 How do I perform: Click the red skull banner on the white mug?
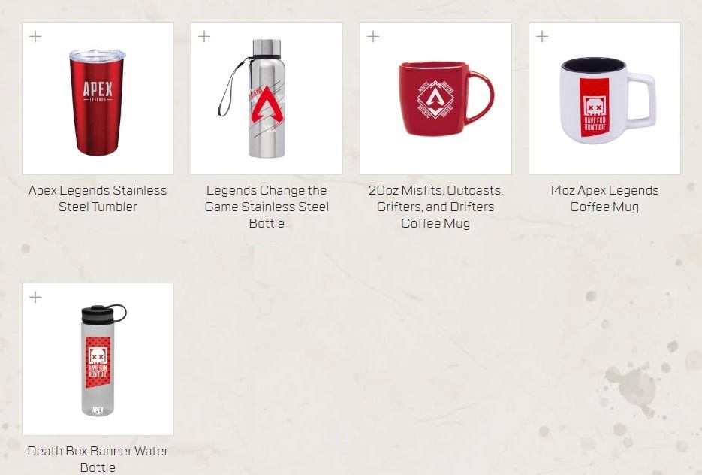point(595,107)
